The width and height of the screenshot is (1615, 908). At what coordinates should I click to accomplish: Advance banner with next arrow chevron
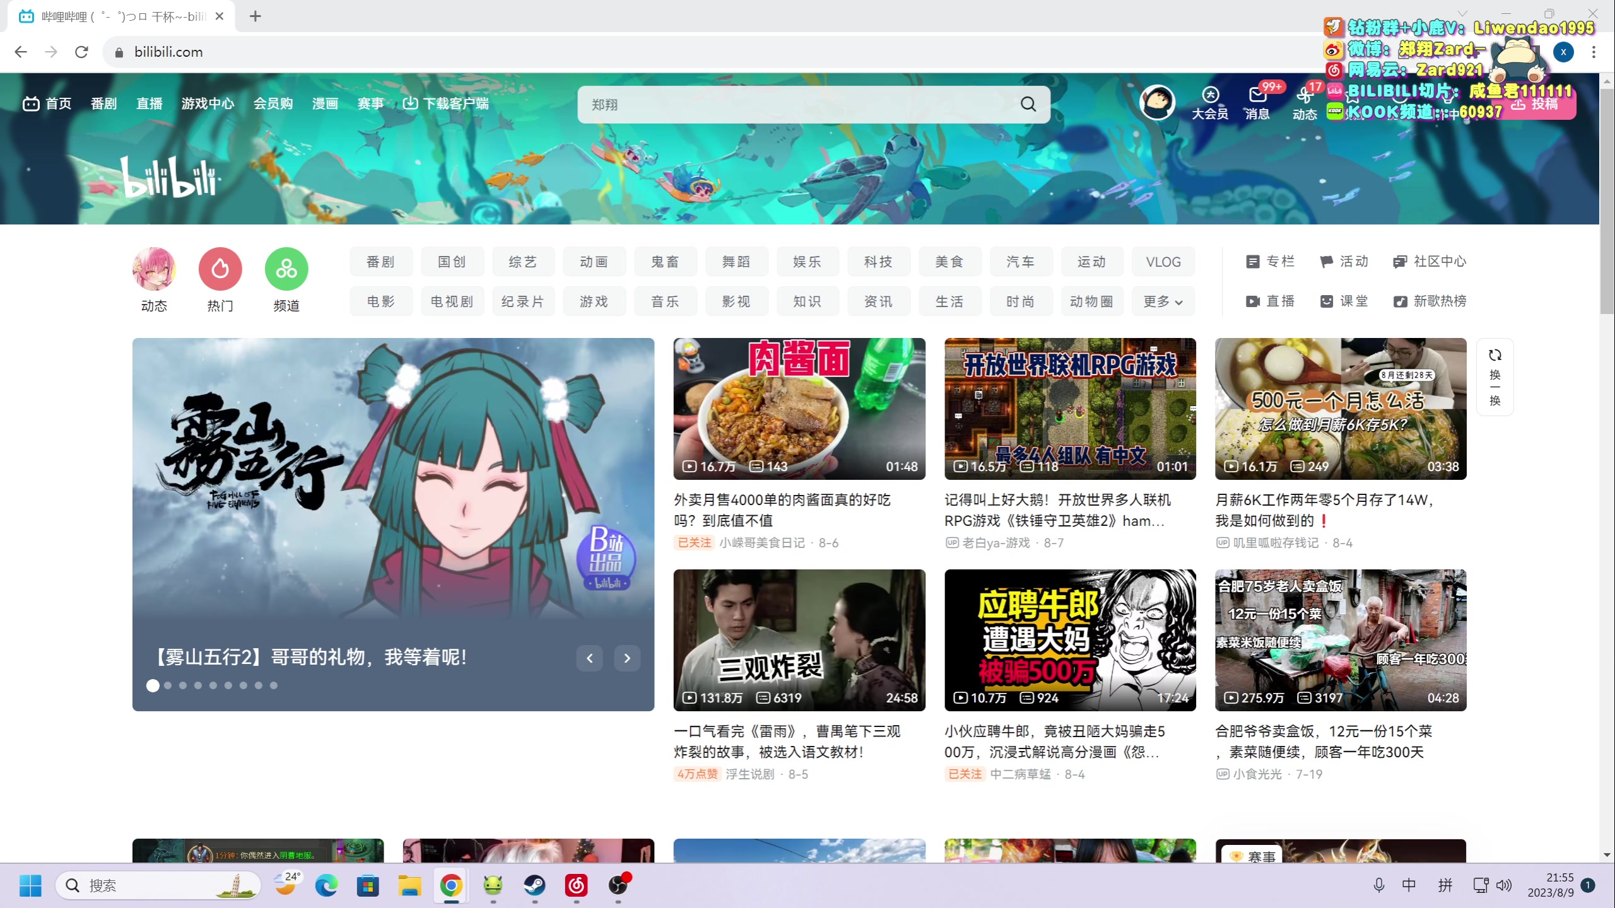(627, 658)
